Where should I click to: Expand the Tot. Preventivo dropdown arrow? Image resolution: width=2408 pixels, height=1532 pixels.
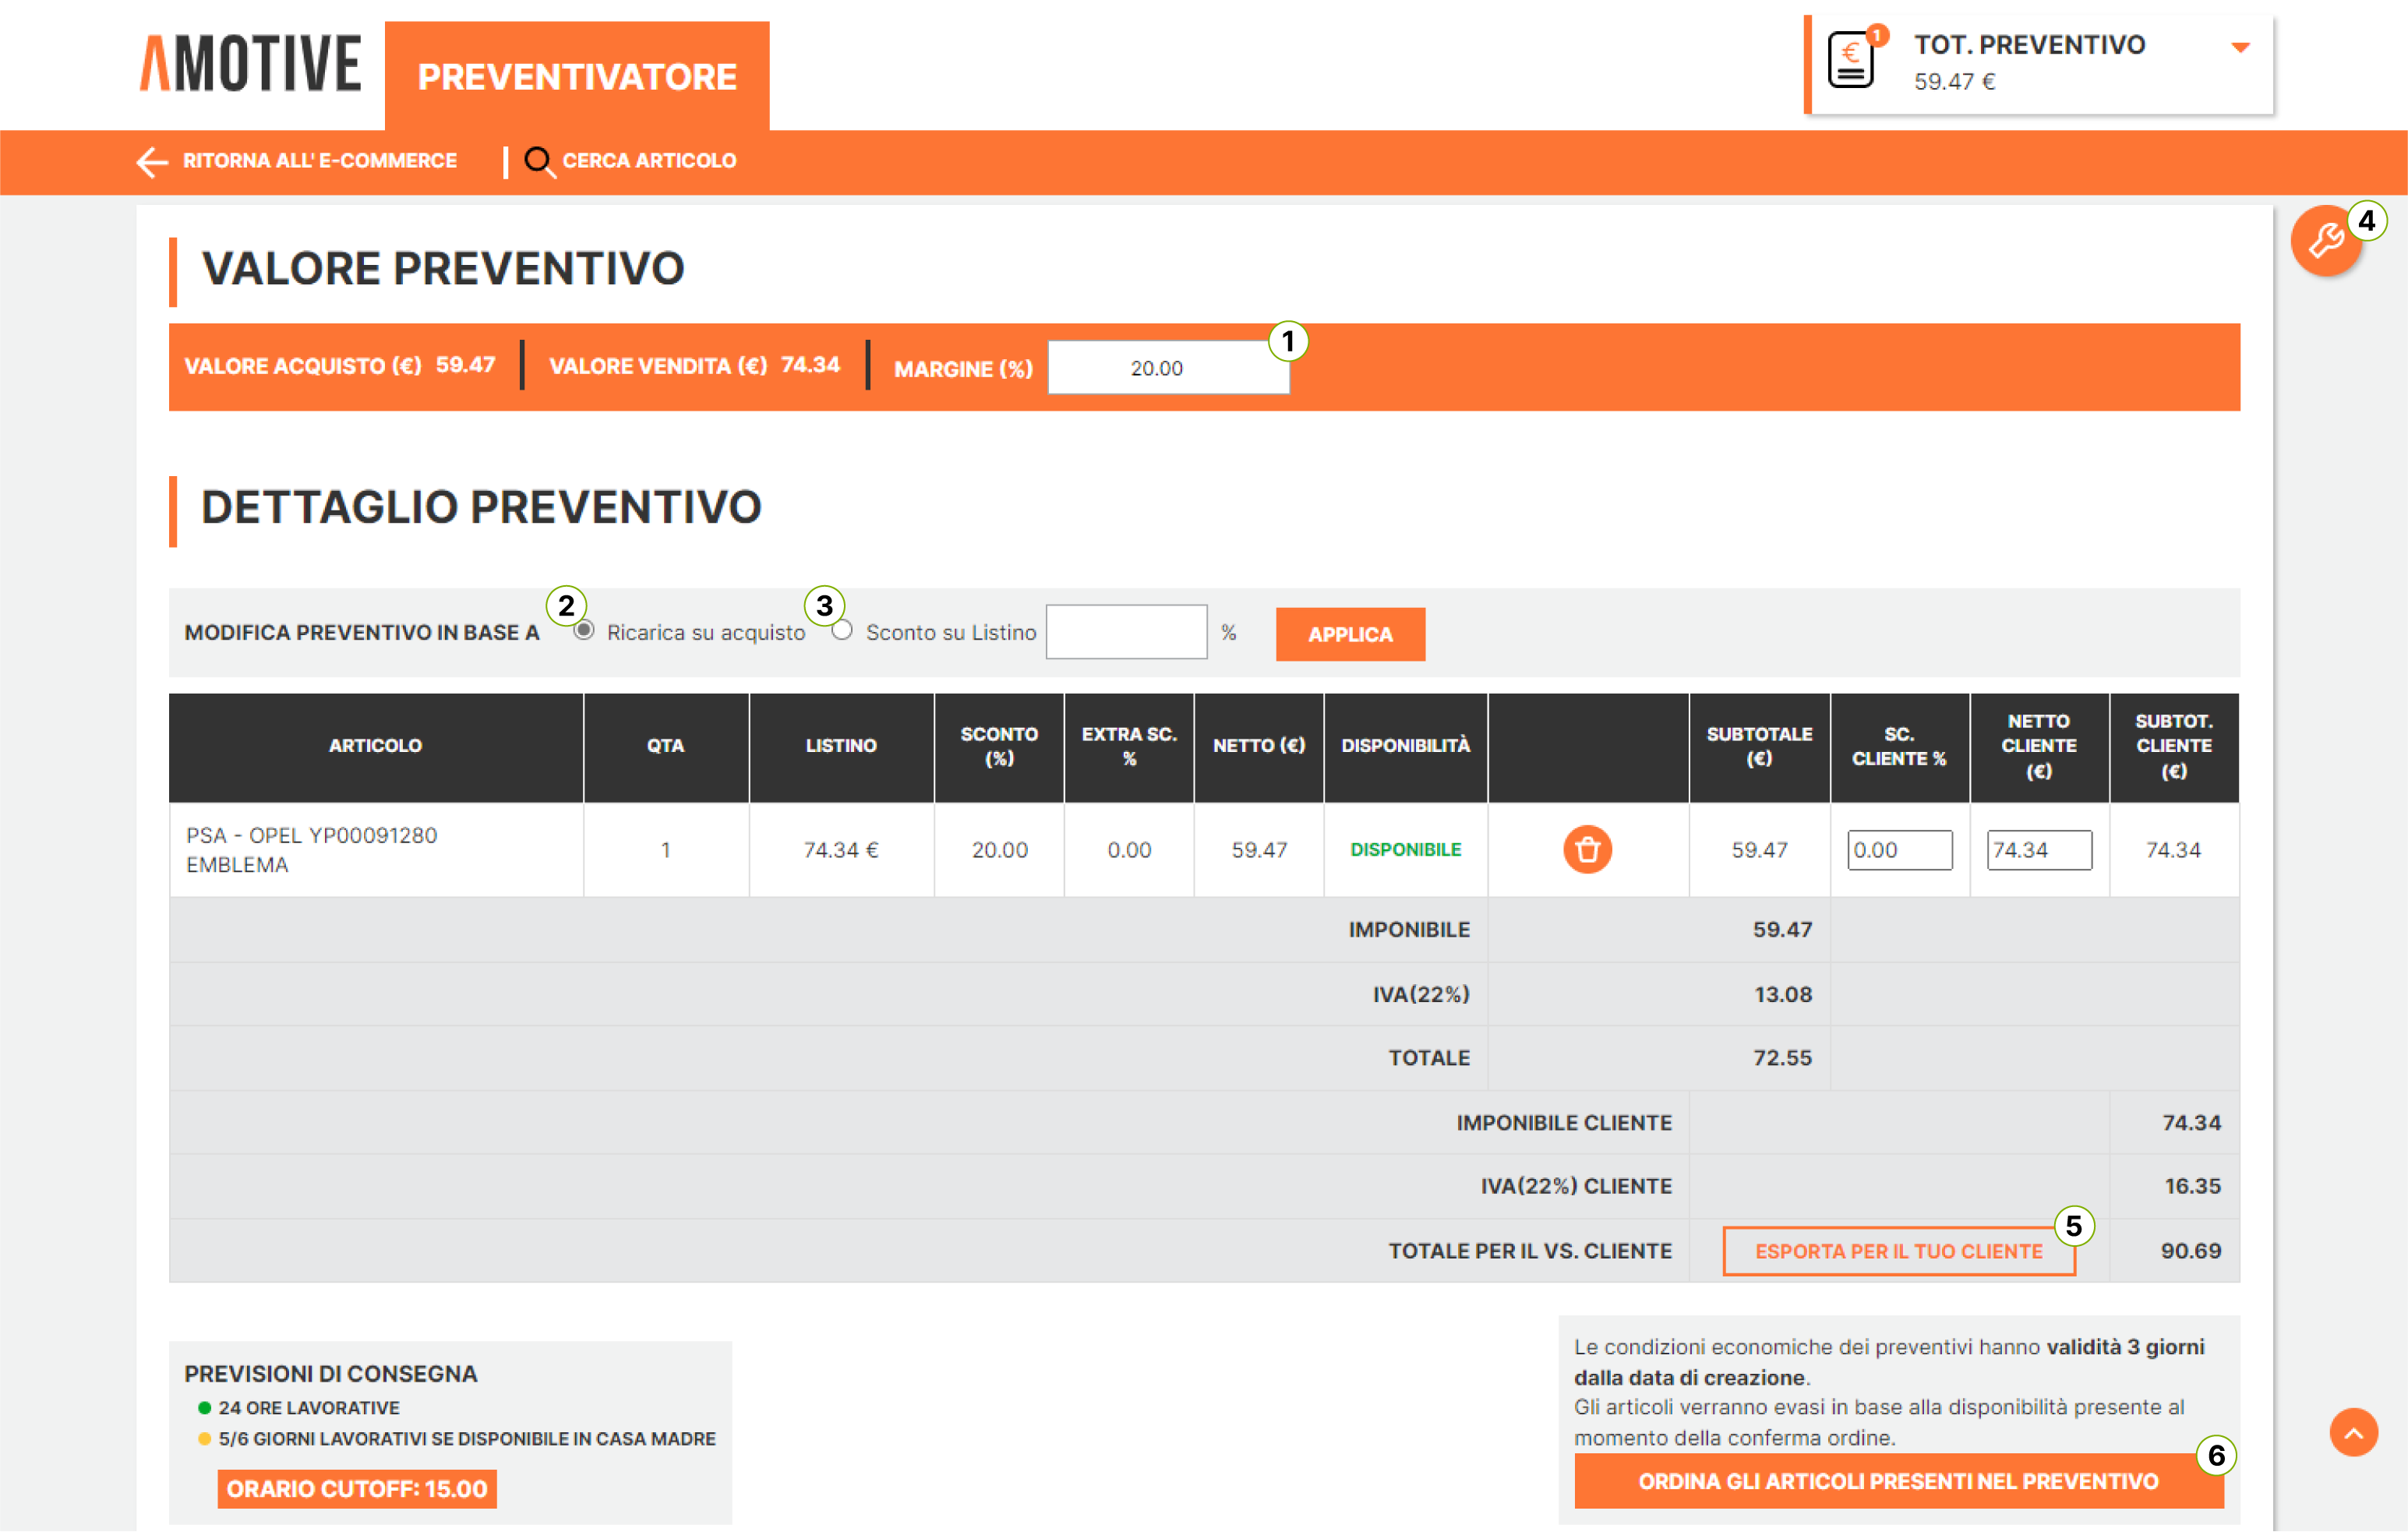click(x=2240, y=47)
